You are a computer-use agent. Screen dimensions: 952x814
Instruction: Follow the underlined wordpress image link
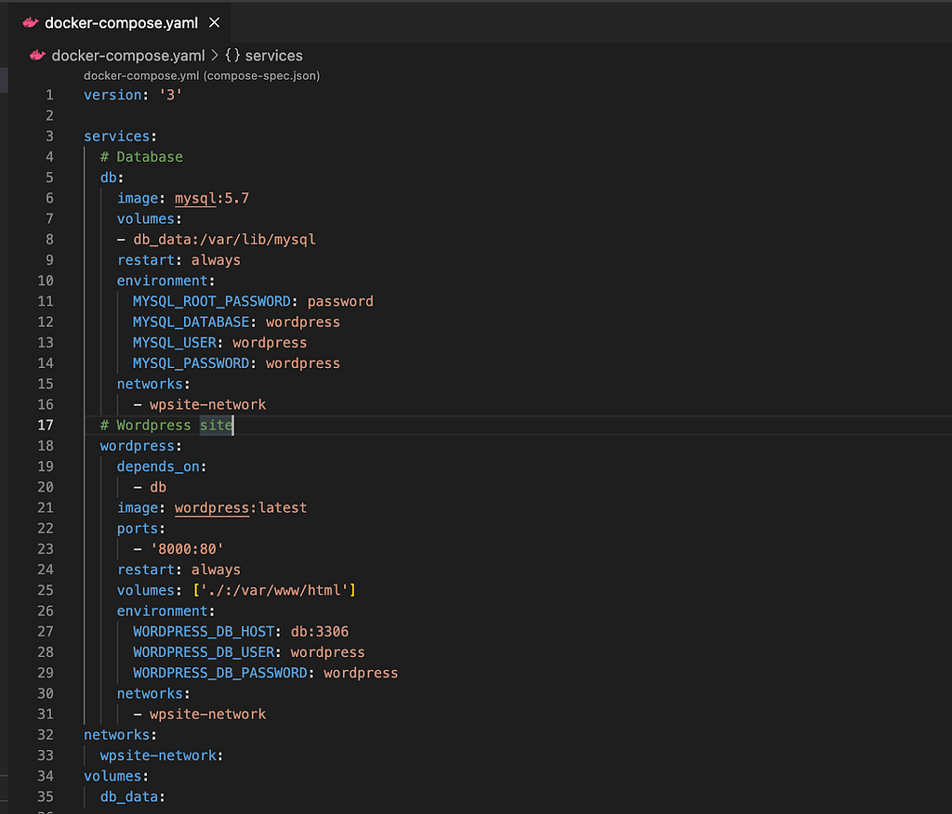click(211, 508)
